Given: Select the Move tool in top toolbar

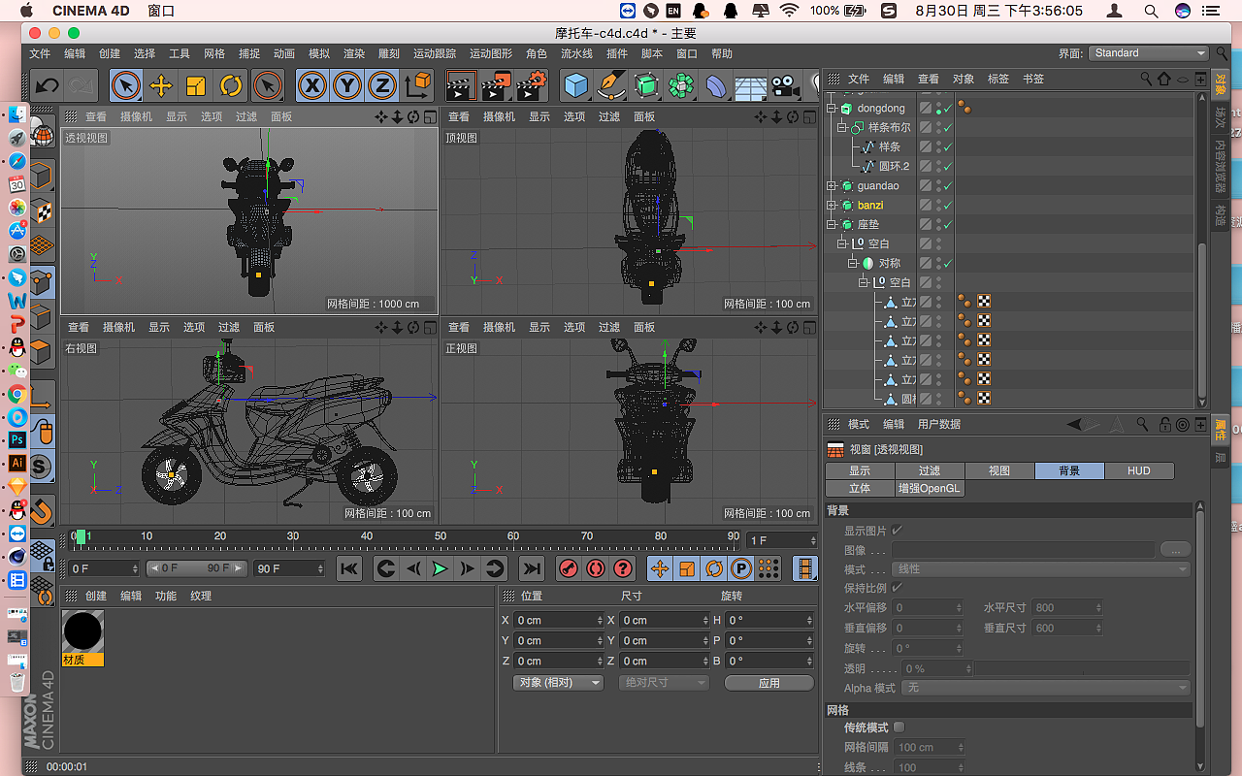Looking at the screenshot, I should (161, 86).
